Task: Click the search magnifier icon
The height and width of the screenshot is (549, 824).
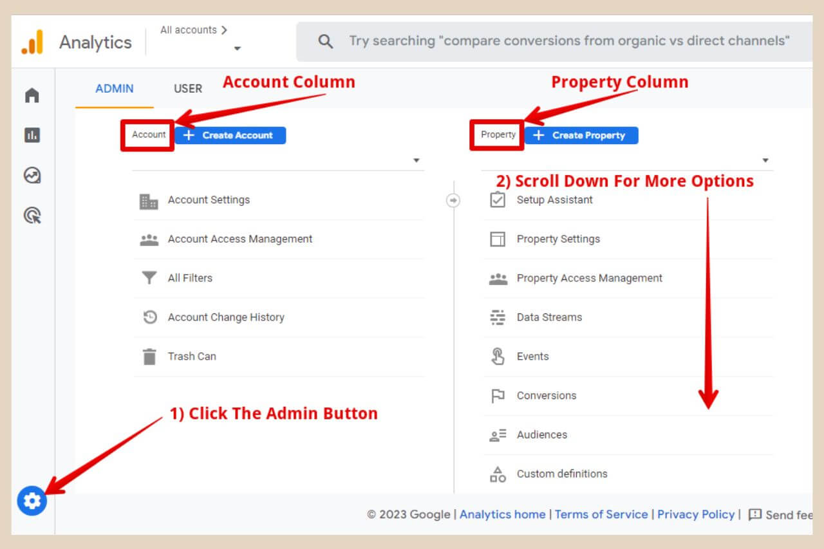Action: [x=325, y=41]
